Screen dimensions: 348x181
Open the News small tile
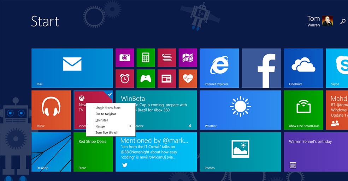[x=167, y=79]
